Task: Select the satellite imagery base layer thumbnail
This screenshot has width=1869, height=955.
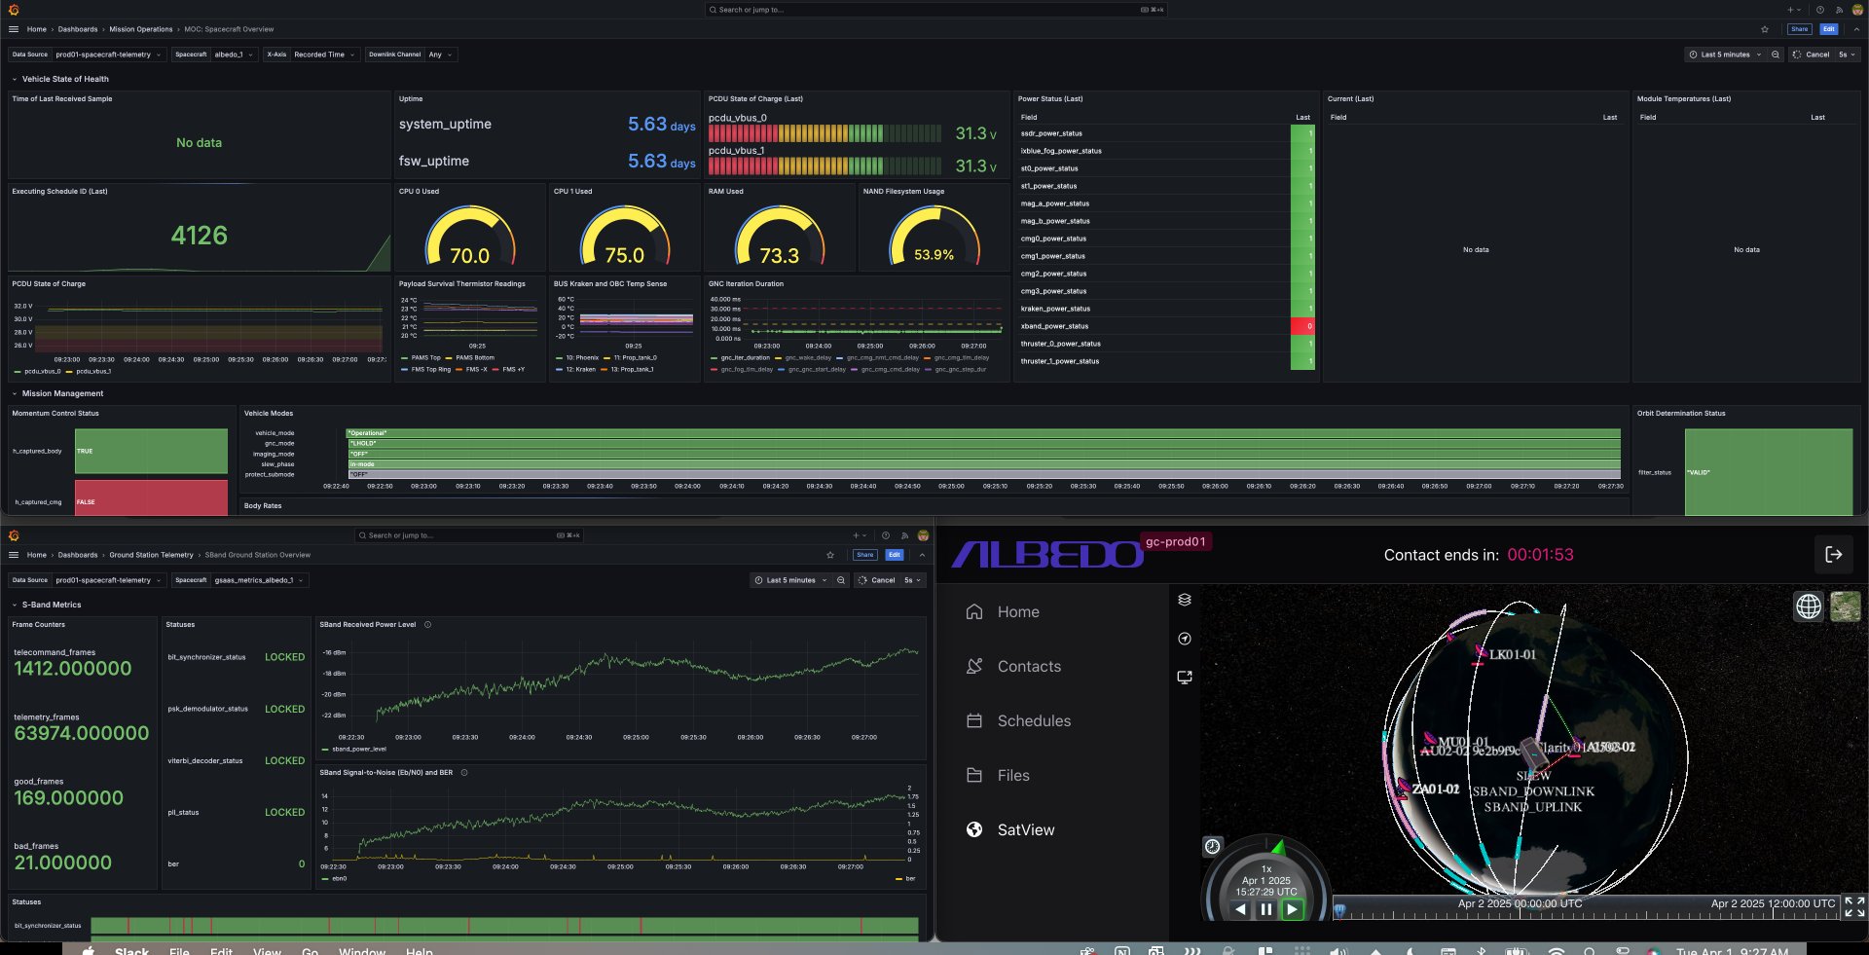Action: tap(1845, 606)
